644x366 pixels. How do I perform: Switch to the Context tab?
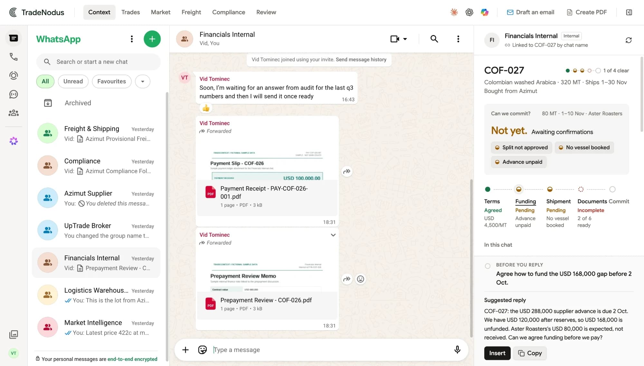pos(99,12)
